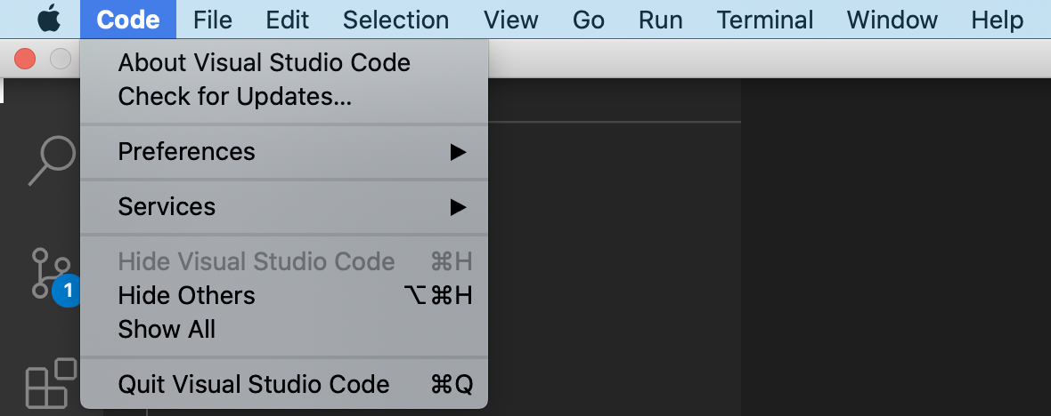Screen dimensions: 1051x416
Task: Open the File menu
Action: click(x=213, y=20)
